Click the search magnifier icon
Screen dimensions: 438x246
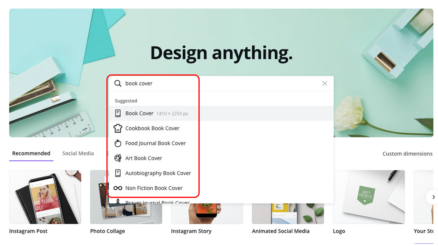118,83
